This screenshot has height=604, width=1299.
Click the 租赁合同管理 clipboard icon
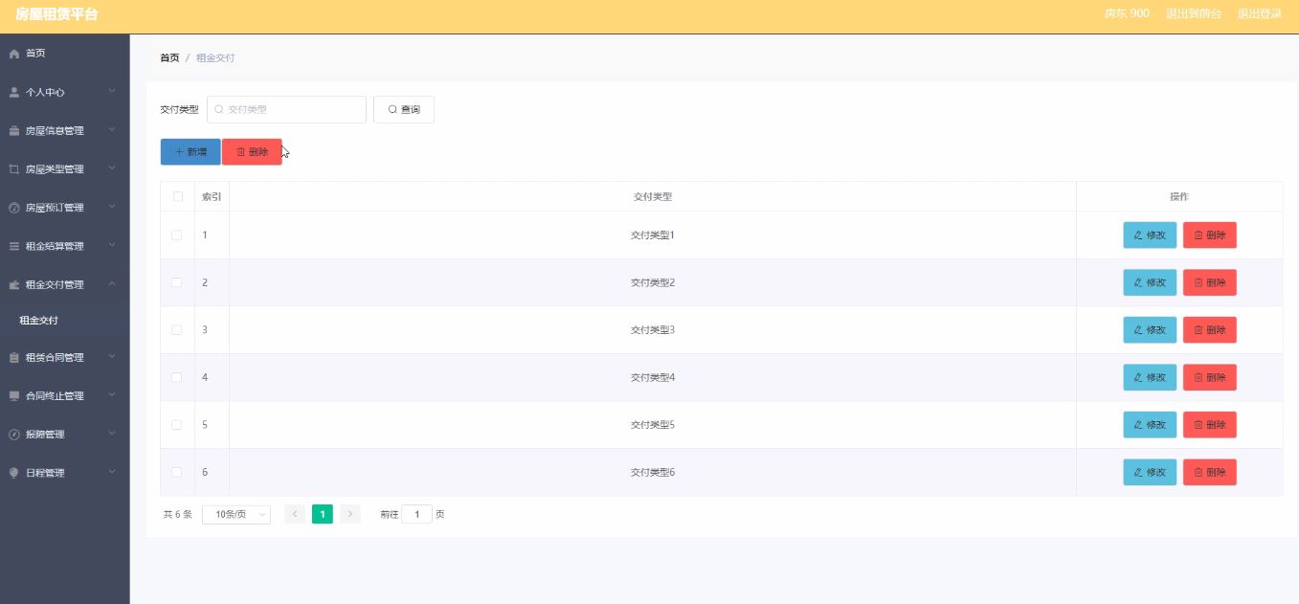(13, 357)
